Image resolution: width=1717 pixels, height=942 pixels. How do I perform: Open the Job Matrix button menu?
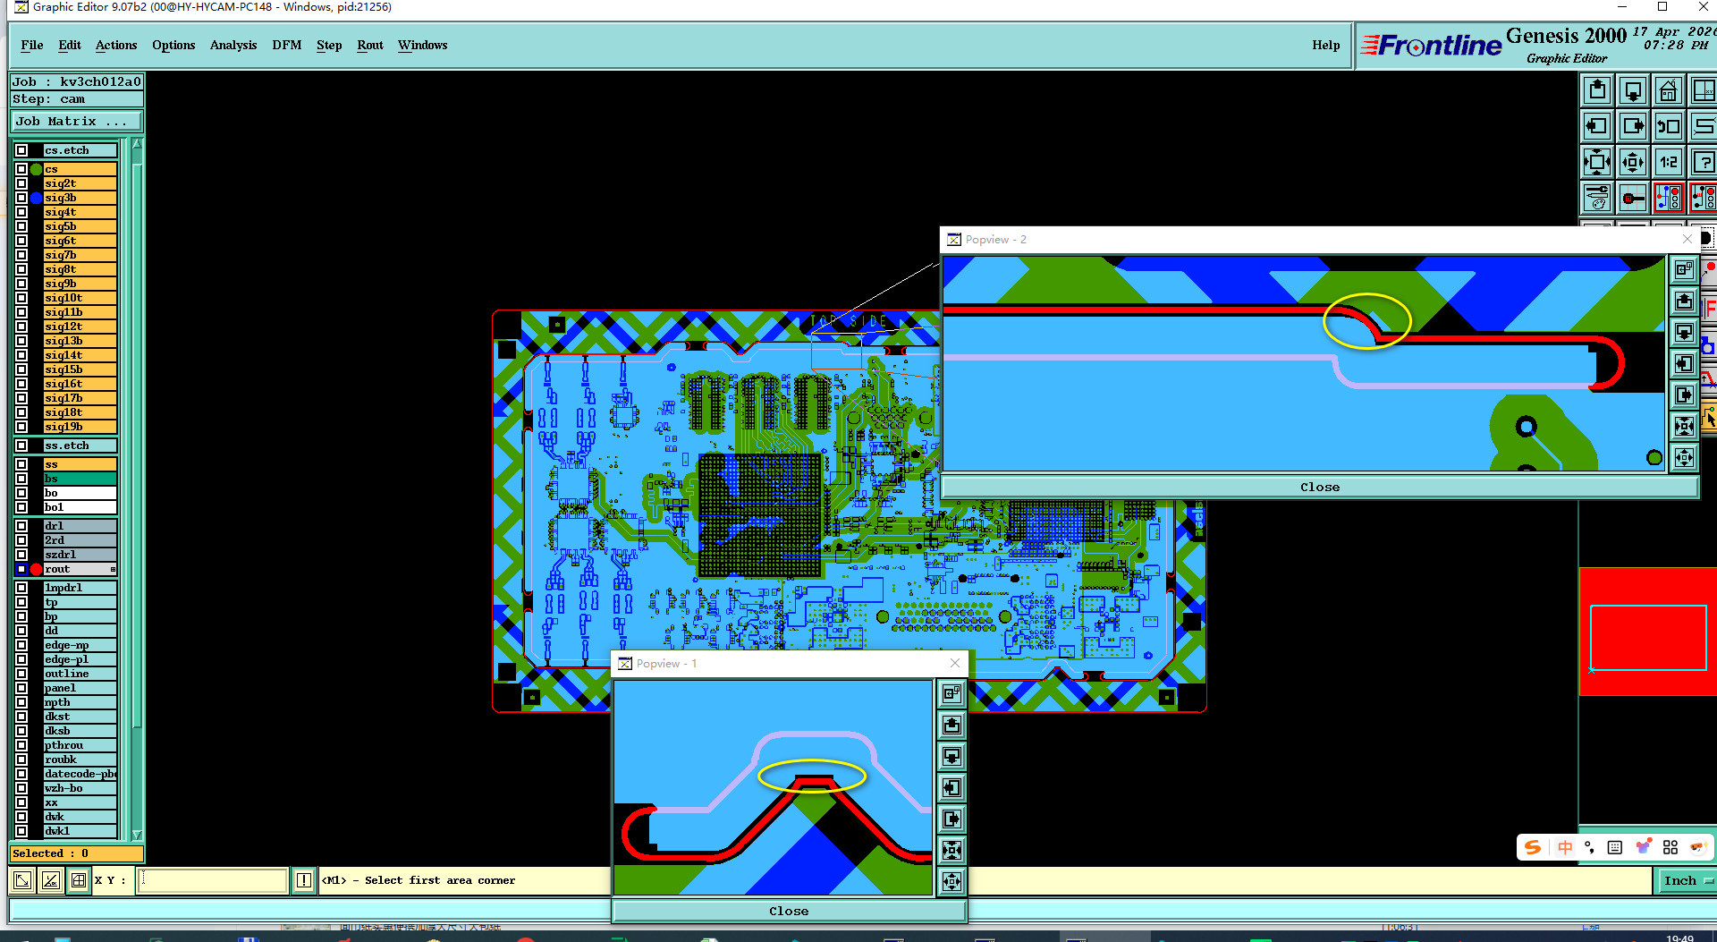[x=76, y=122]
